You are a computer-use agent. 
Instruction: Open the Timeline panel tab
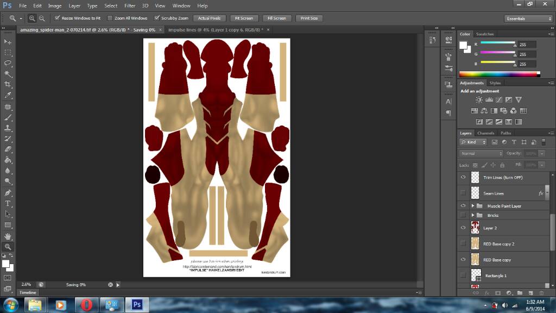28,292
